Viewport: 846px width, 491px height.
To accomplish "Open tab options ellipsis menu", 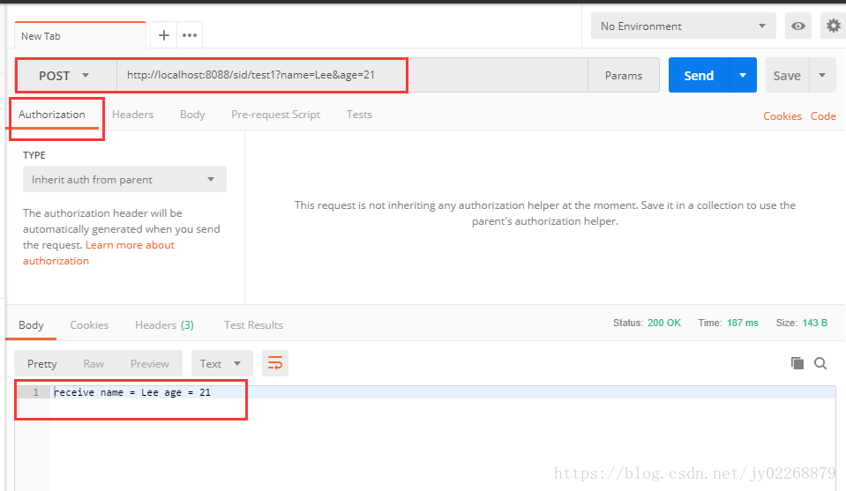I will click(190, 35).
